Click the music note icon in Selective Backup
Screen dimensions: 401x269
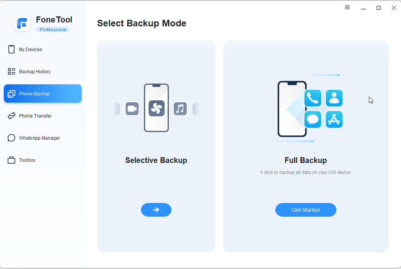coord(180,109)
